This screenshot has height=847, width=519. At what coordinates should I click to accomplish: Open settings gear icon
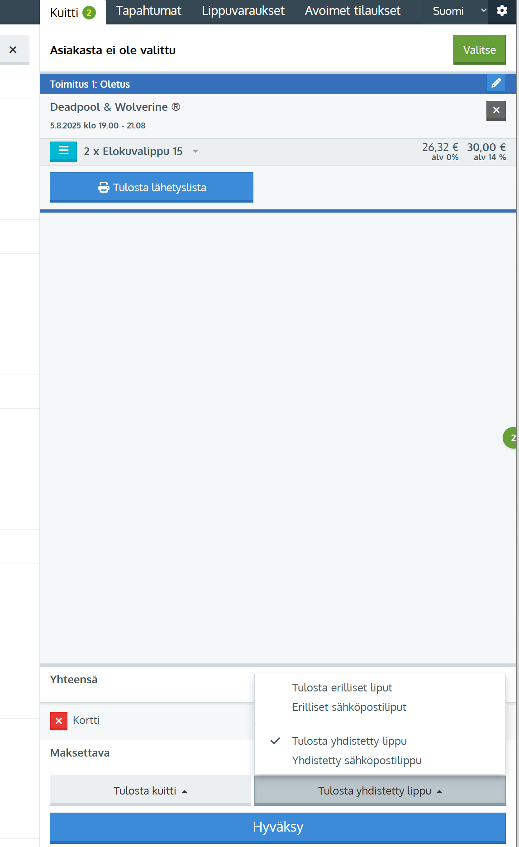pyautogui.click(x=502, y=11)
